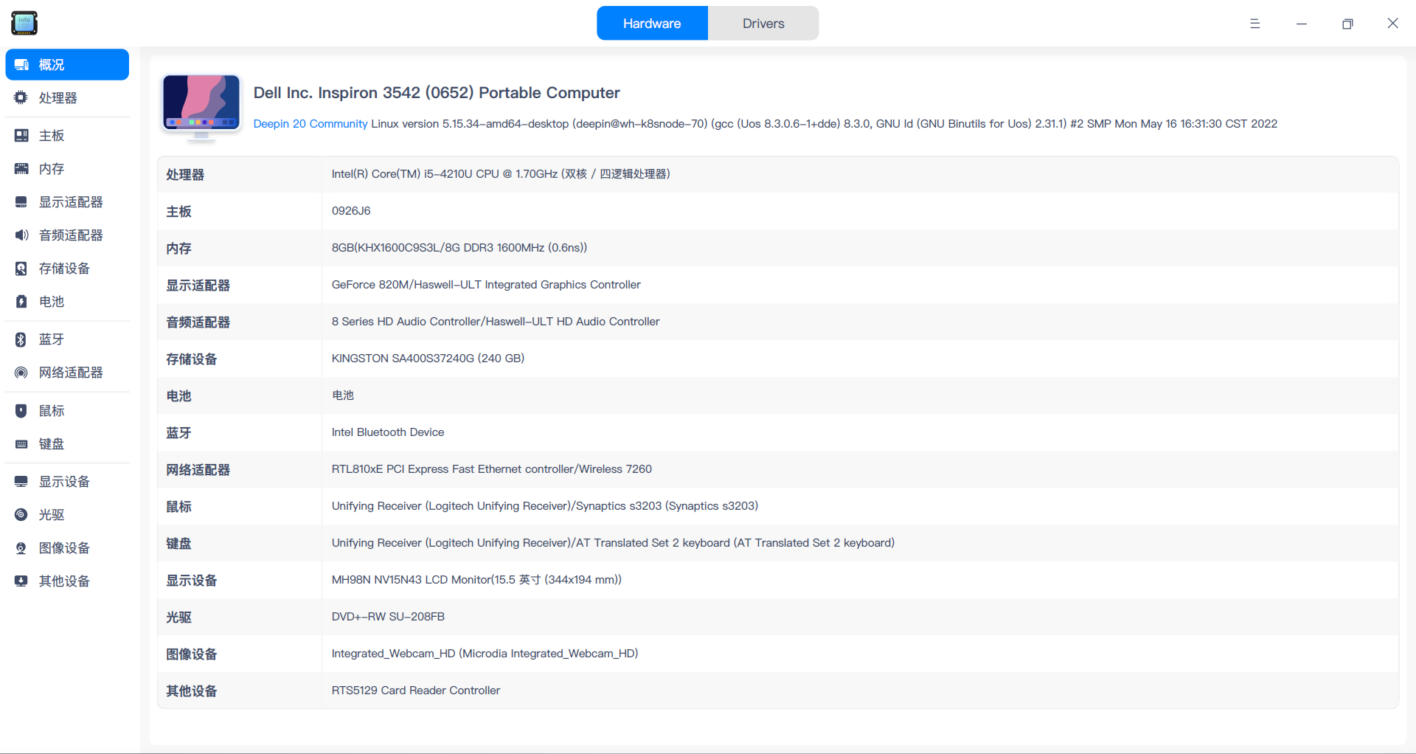Click the audio adapter speaker icon
The width and height of the screenshot is (1416, 754).
pyautogui.click(x=21, y=235)
